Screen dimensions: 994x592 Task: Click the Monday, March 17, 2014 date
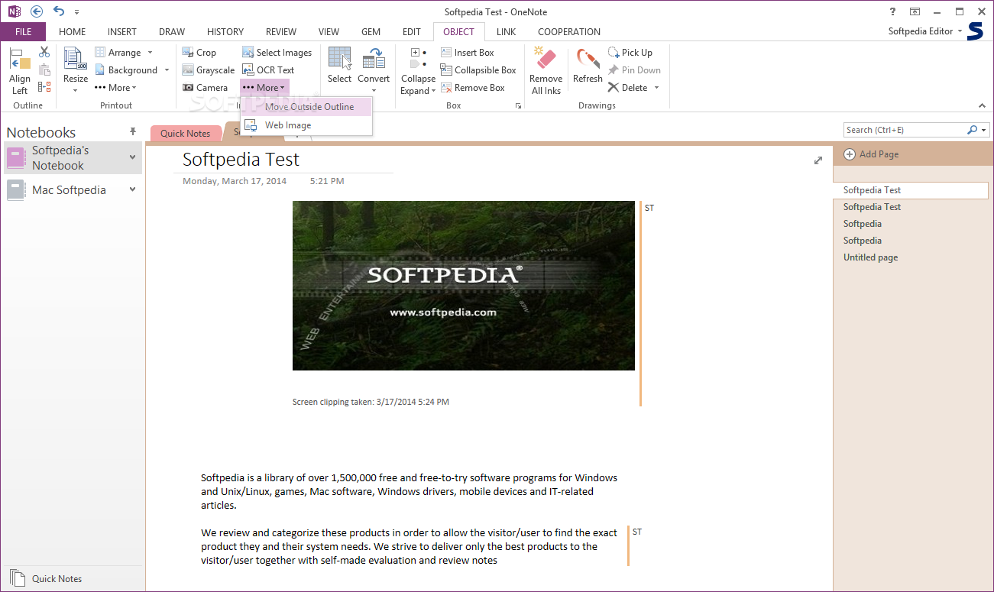pos(235,181)
